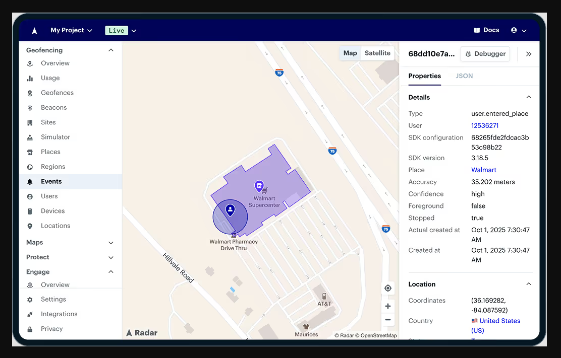Image resolution: width=561 pixels, height=358 pixels.
Task: Click the Locations marker icon
Action: click(30, 226)
